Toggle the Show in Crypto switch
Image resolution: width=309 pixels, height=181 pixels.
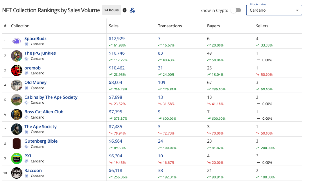[x=238, y=10]
